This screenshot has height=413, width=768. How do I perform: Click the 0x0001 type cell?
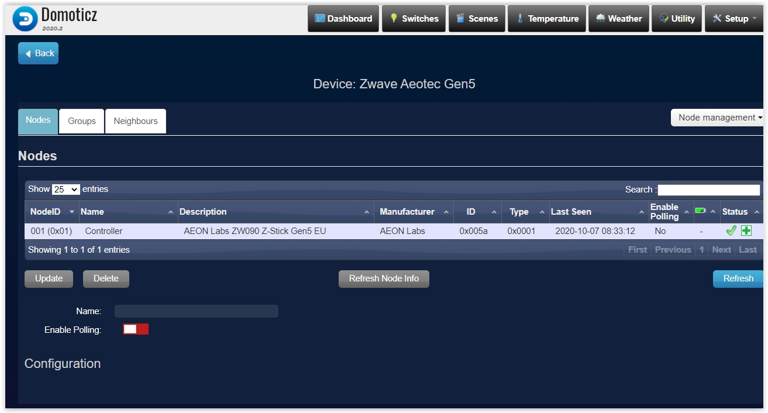pyautogui.click(x=521, y=231)
